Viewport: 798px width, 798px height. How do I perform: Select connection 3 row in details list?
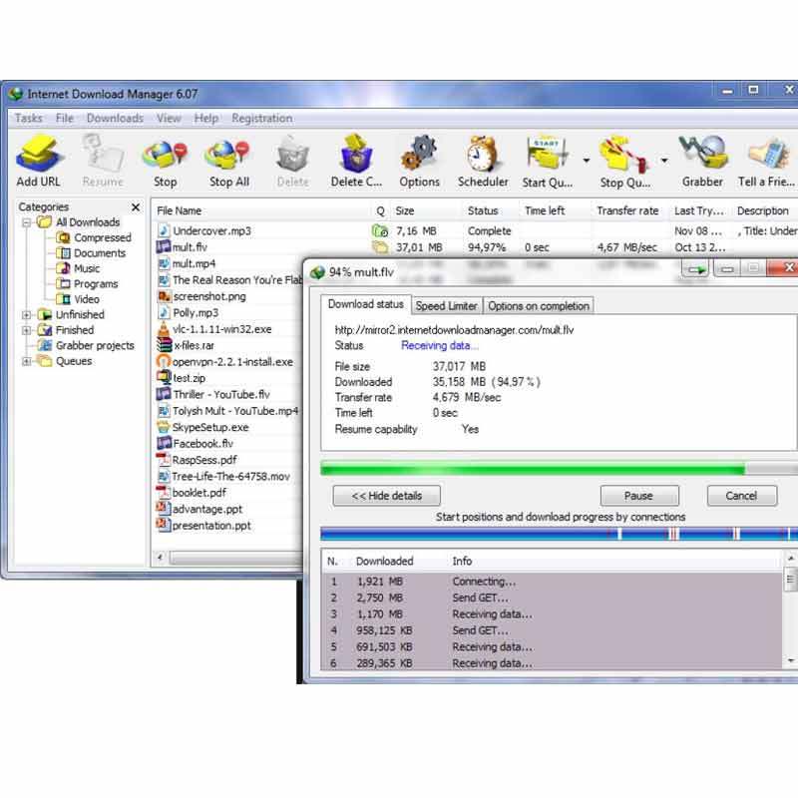click(x=552, y=614)
